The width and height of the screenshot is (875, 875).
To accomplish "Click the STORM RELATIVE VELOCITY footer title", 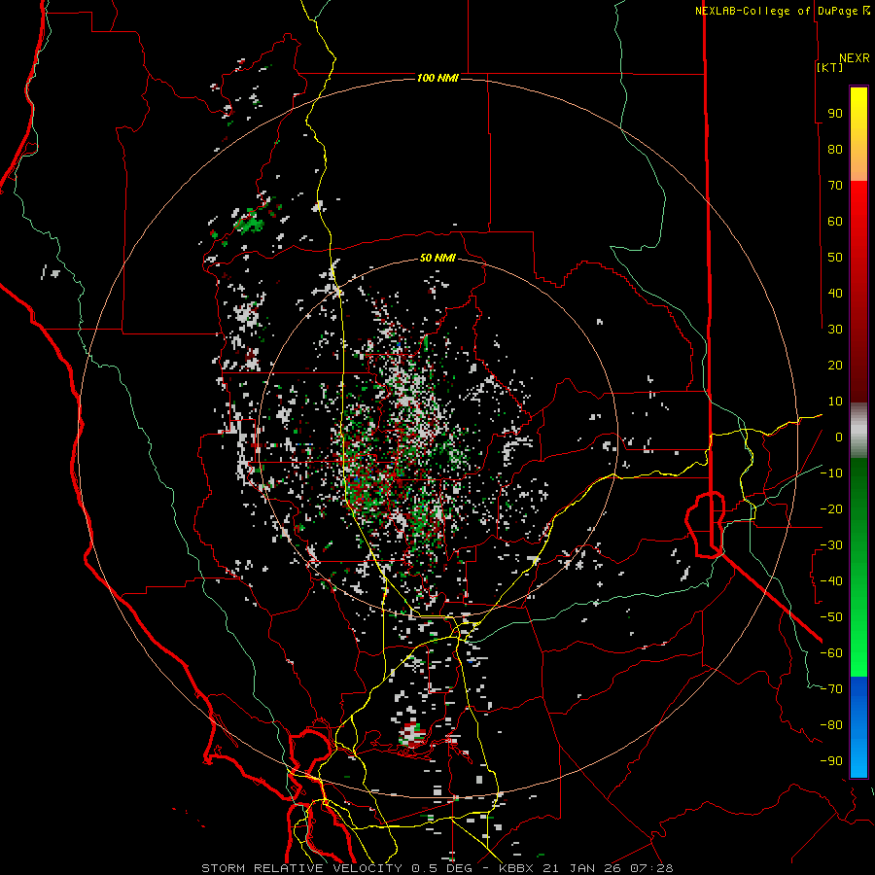I will (x=301, y=868).
